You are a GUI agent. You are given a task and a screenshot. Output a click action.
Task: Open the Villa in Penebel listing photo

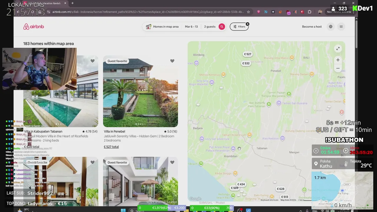click(140, 91)
